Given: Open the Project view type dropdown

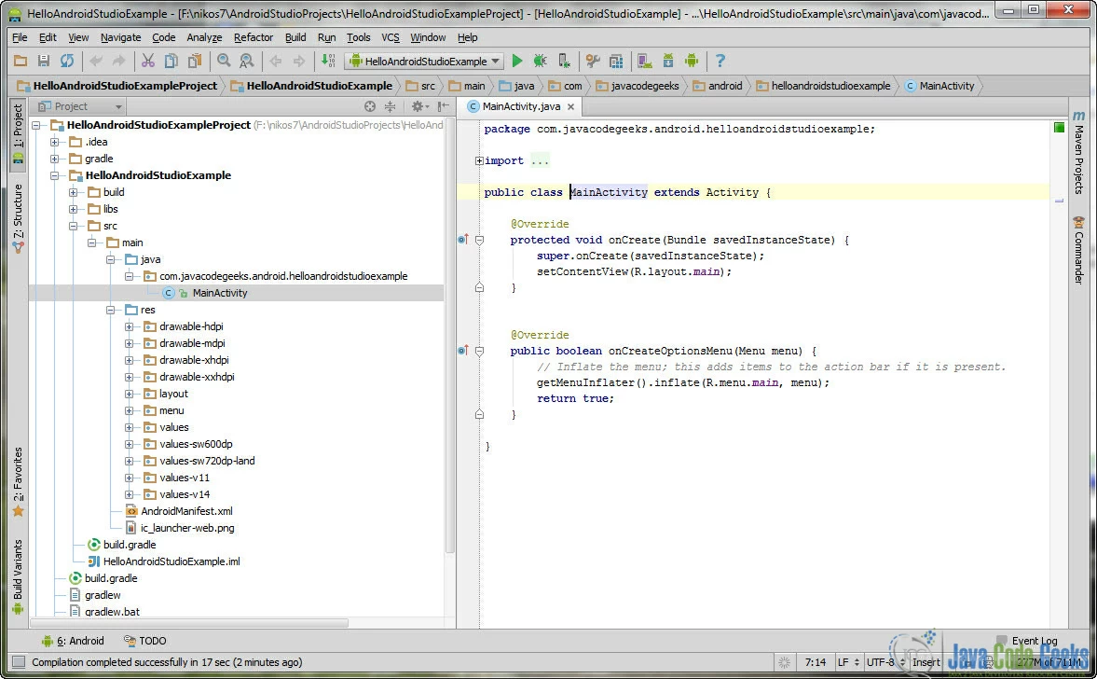Looking at the screenshot, I should click(x=80, y=106).
